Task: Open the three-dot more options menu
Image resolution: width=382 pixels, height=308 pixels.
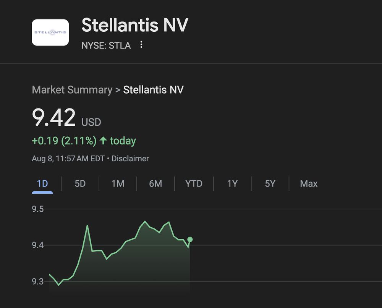Action: 141,45
